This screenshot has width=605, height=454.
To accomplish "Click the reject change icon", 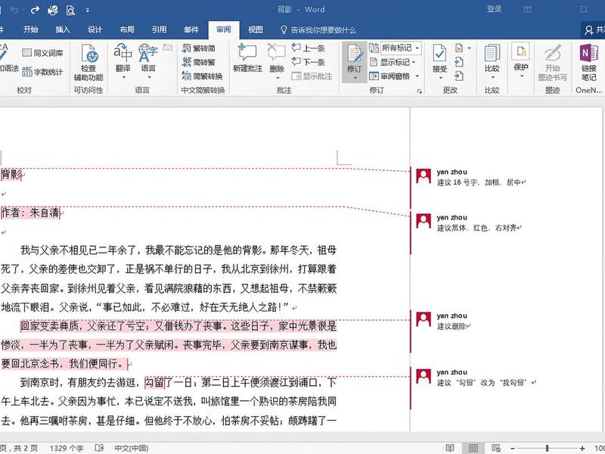I will (459, 48).
